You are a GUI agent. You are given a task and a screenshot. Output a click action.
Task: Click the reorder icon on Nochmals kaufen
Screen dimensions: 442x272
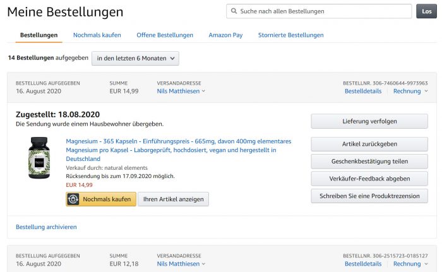coord(75,199)
